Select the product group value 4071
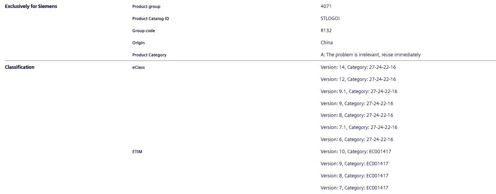Image resolution: width=496 pixels, height=194 pixels. click(326, 6)
